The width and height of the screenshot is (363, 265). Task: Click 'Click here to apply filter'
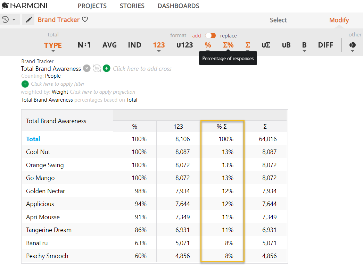[58, 84]
